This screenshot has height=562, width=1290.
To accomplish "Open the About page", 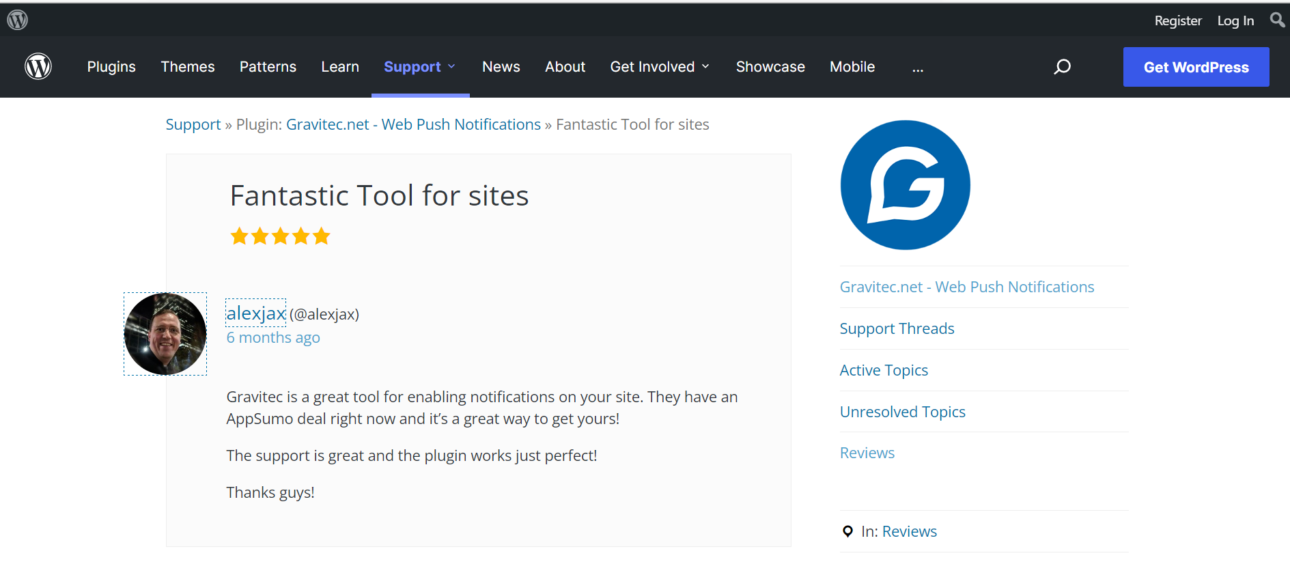I will [x=565, y=67].
